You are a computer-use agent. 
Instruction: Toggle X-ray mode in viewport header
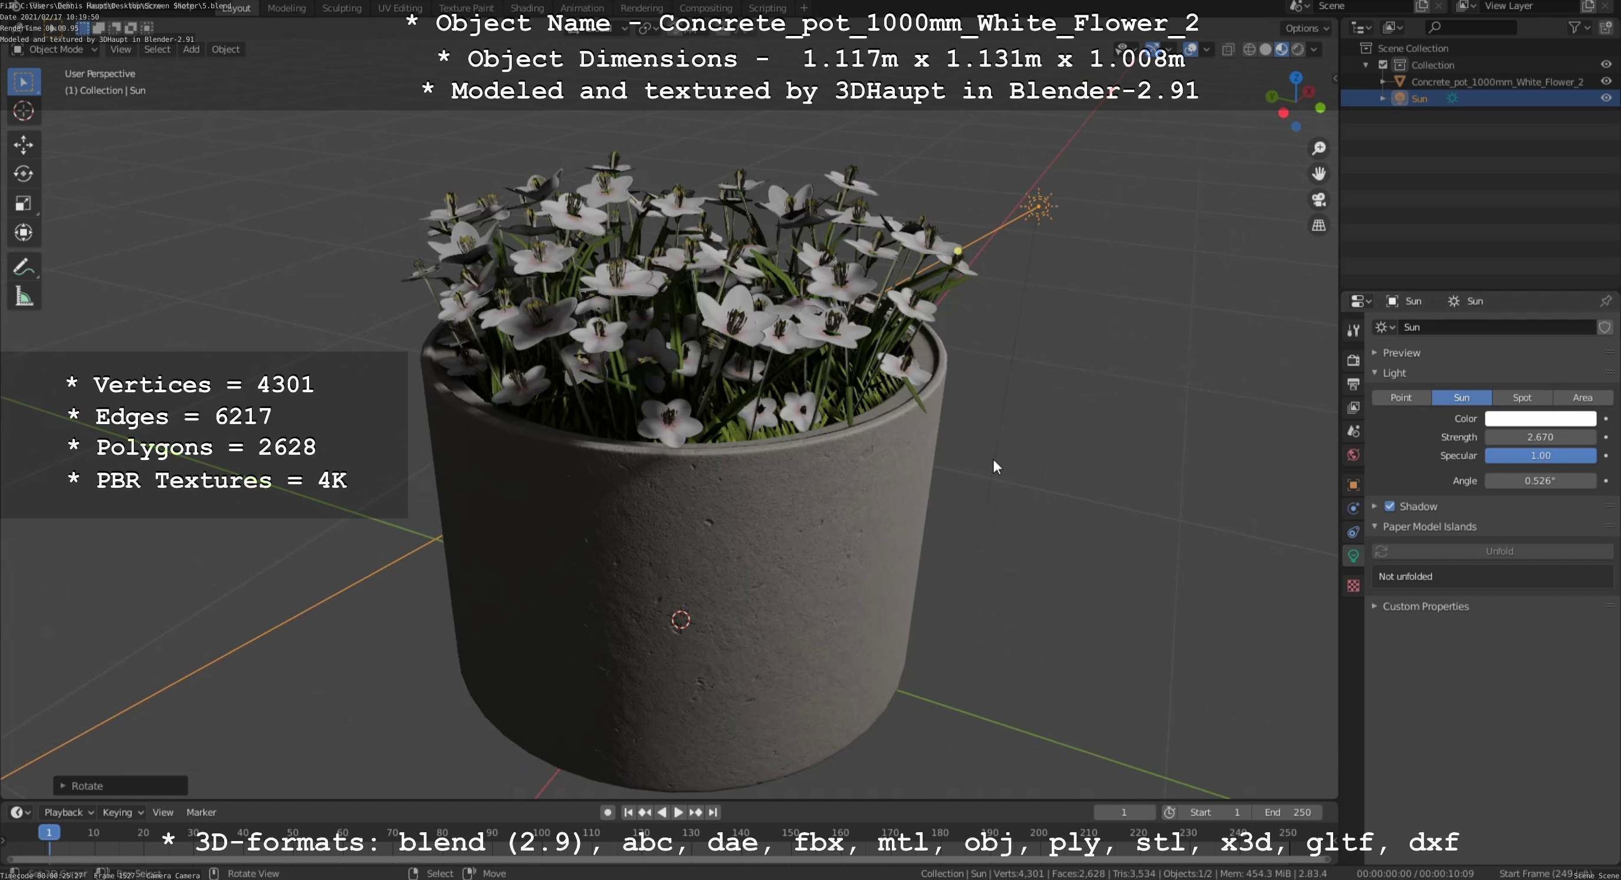coord(1228,49)
